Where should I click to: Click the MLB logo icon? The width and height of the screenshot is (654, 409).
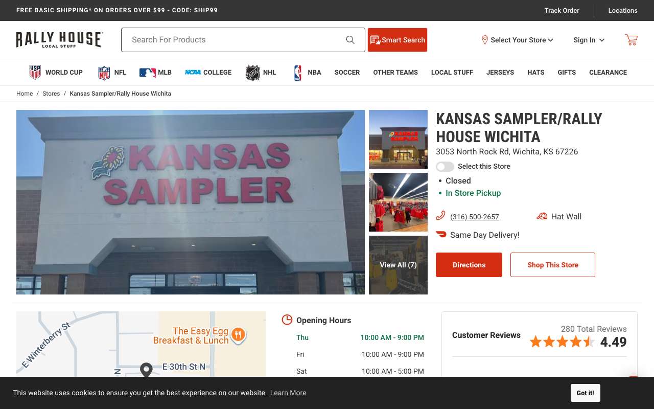click(x=147, y=73)
